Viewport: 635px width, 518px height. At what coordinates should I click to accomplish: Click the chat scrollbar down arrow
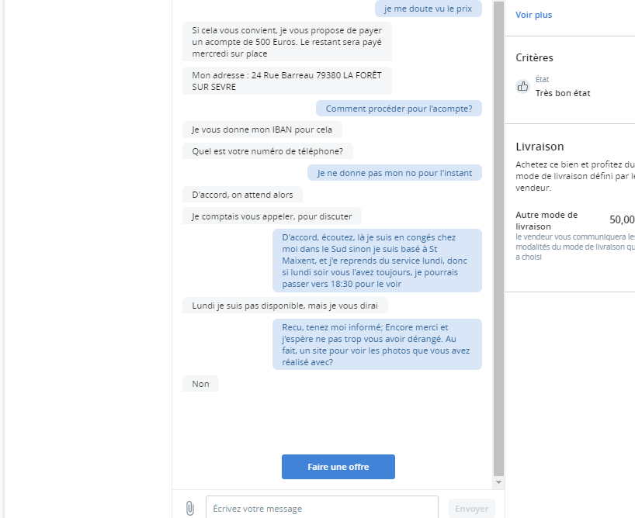tap(498, 482)
